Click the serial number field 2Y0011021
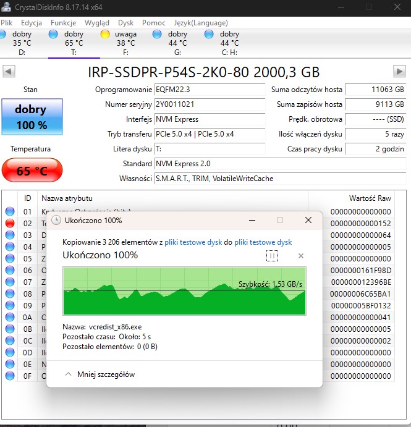Screen dimensions: 411x427 tap(209, 104)
